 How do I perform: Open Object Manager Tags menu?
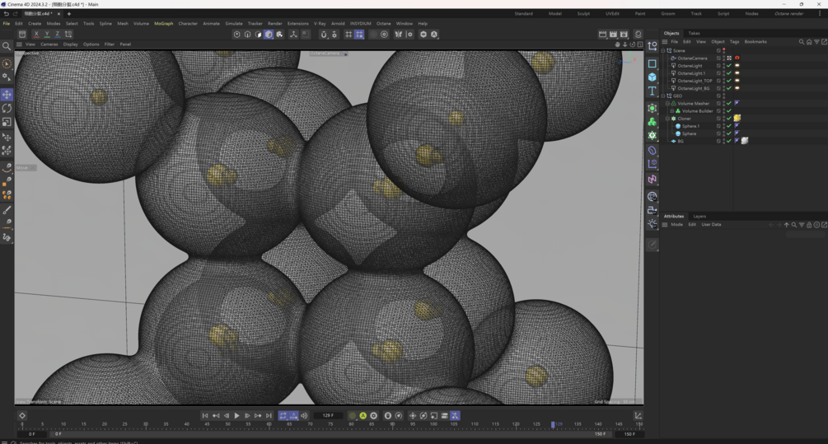[735, 42]
